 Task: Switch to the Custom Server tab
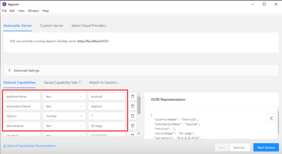point(51,26)
